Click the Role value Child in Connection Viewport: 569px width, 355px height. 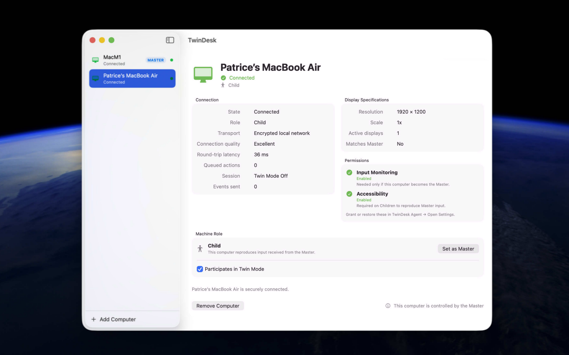point(260,123)
